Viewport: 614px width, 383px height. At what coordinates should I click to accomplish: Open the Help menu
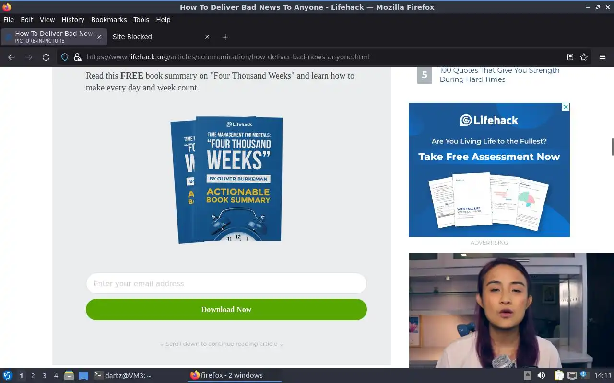pos(163,20)
